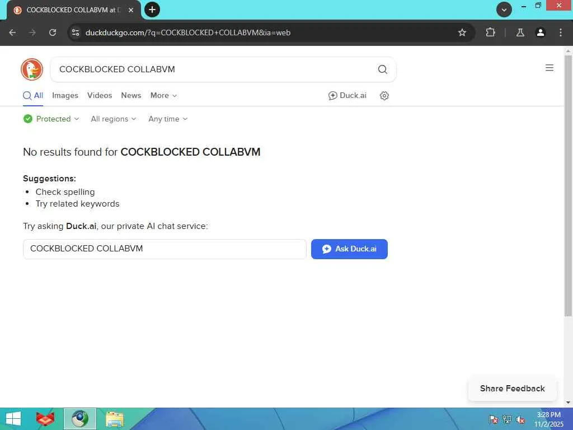The height and width of the screenshot is (430, 573).
Task: Click the Ask Duck.ai button
Action: coord(349,249)
